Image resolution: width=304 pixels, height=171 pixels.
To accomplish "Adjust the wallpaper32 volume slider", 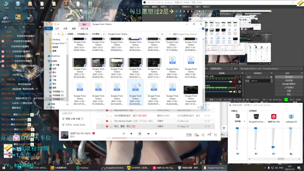I will pyautogui.click(x=290, y=128).
